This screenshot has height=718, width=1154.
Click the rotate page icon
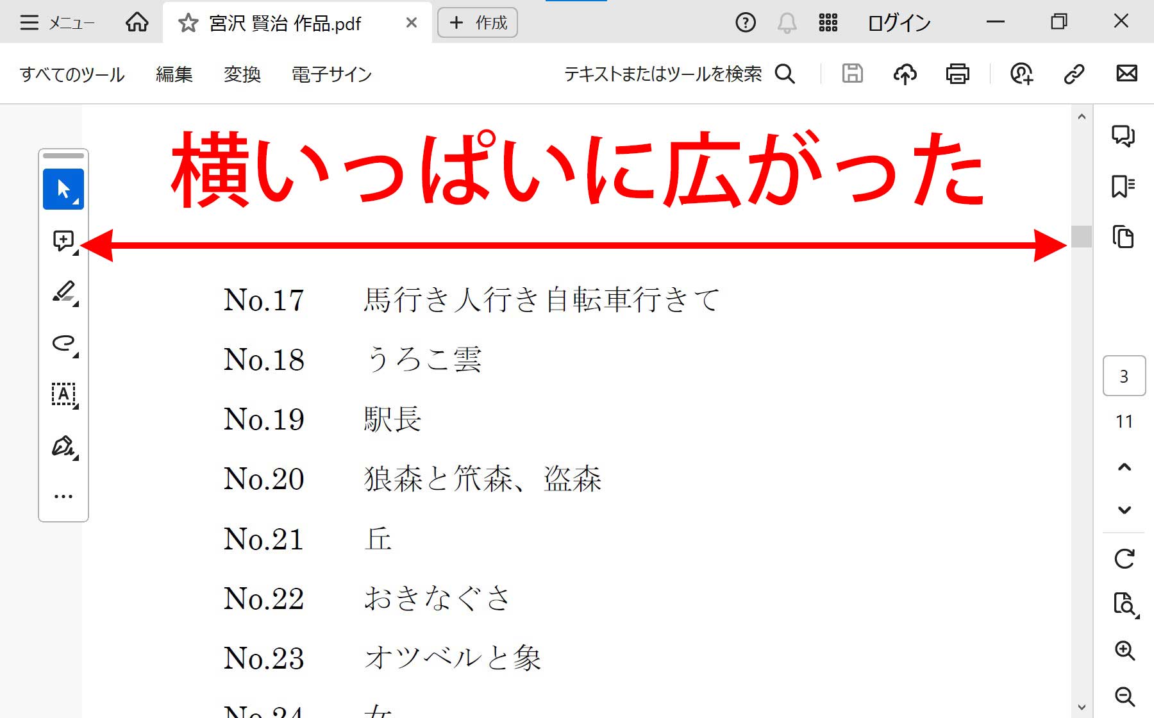pyautogui.click(x=1125, y=558)
